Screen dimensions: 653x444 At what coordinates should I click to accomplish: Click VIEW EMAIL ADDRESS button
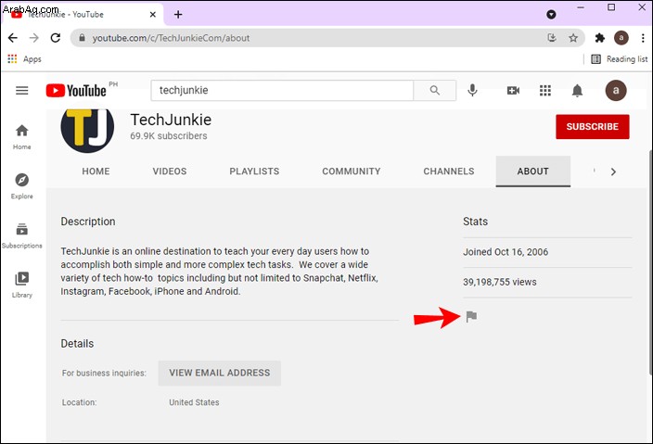tap(220, 373)
